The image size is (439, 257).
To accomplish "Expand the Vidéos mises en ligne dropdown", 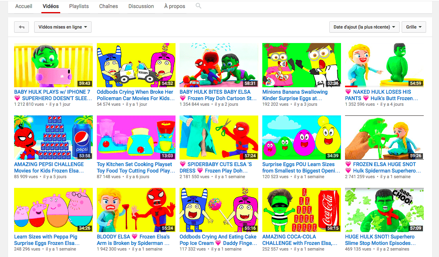I will coord(63,27).
